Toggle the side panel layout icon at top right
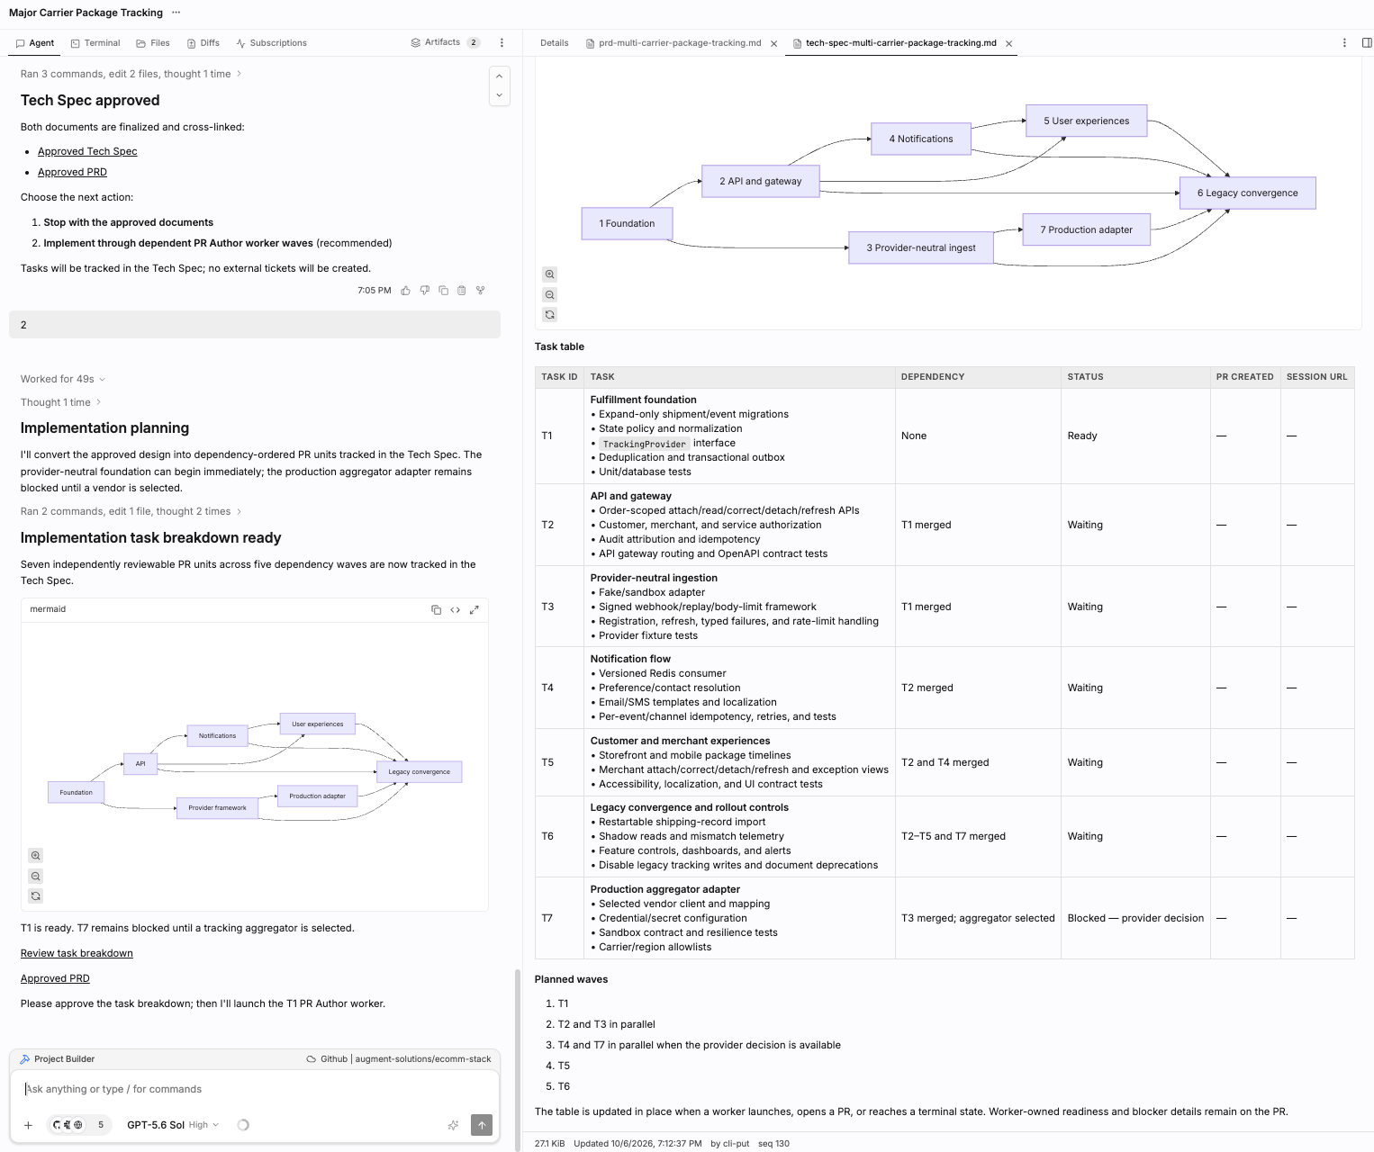Image resolution: width=1374 pixels, height=1152 pixels. [x=1367, y=43]
